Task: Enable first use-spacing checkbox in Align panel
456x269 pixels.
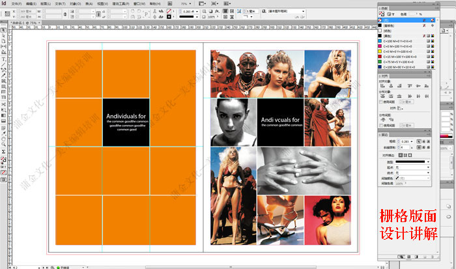Action: tap(381, 102)
